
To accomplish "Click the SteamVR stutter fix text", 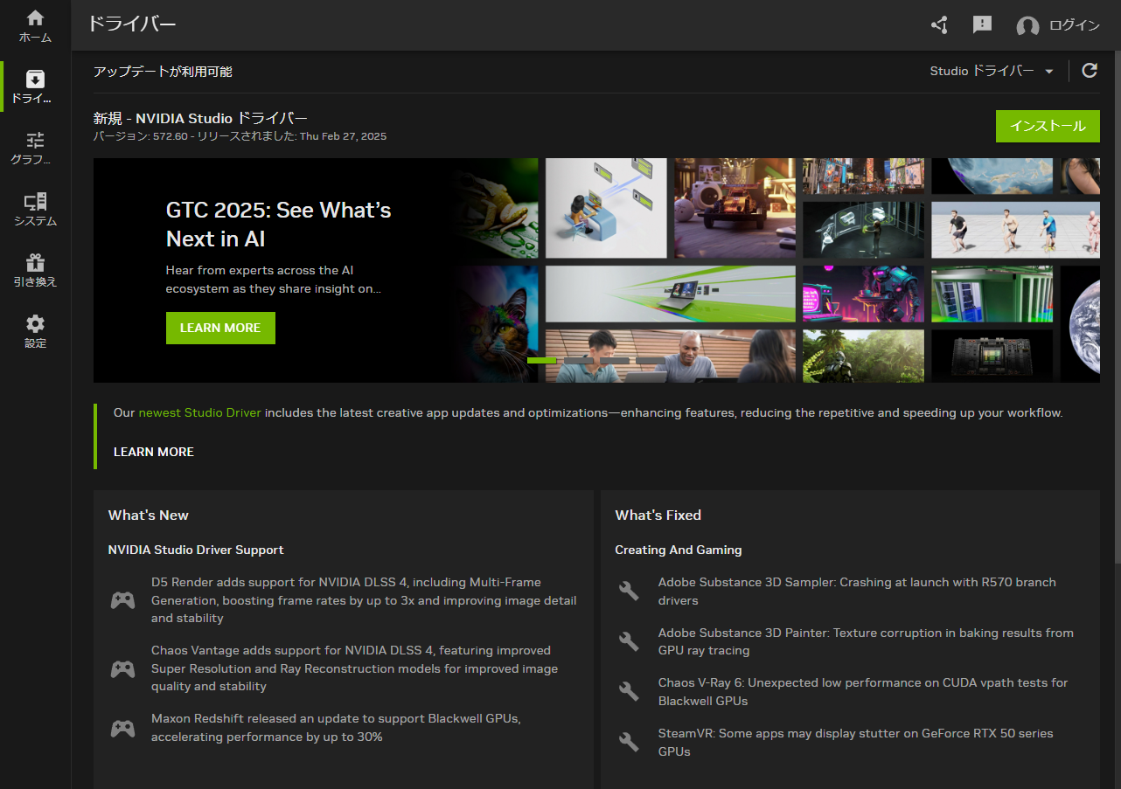I will pyautogui.click(x=855, y=743).
